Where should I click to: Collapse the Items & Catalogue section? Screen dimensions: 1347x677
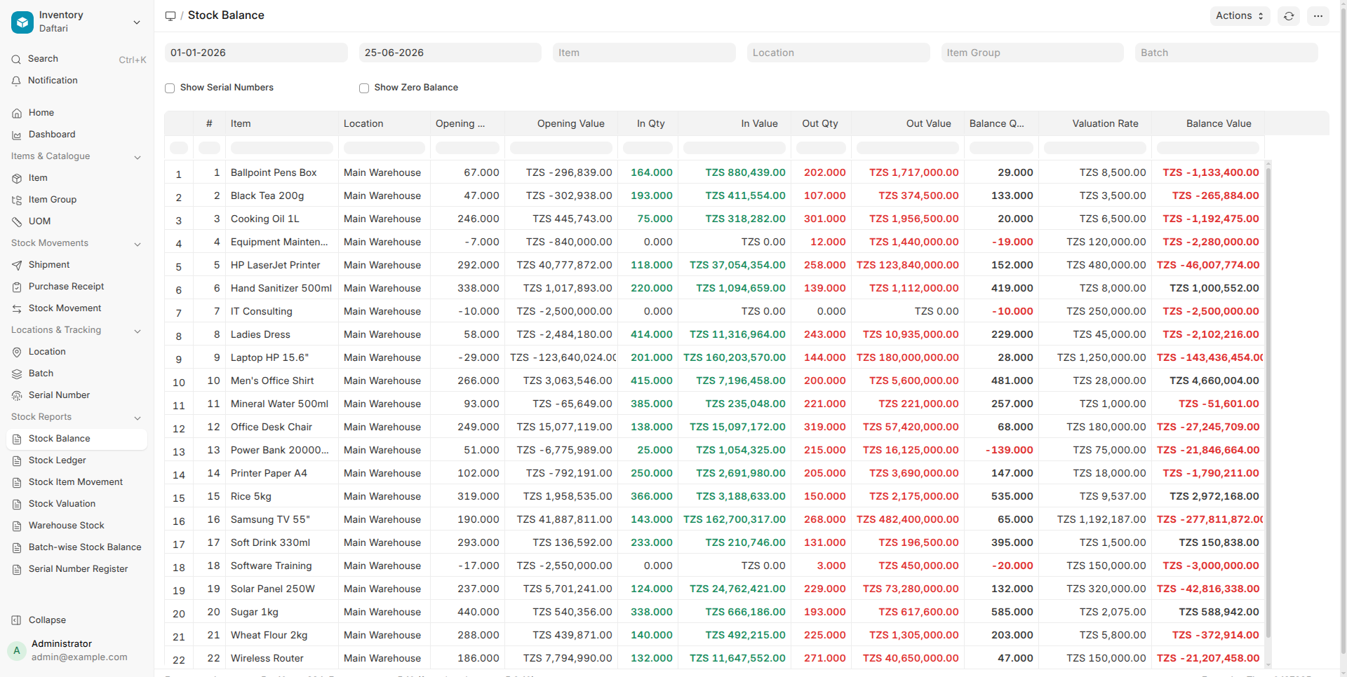(x=138, y=158)
